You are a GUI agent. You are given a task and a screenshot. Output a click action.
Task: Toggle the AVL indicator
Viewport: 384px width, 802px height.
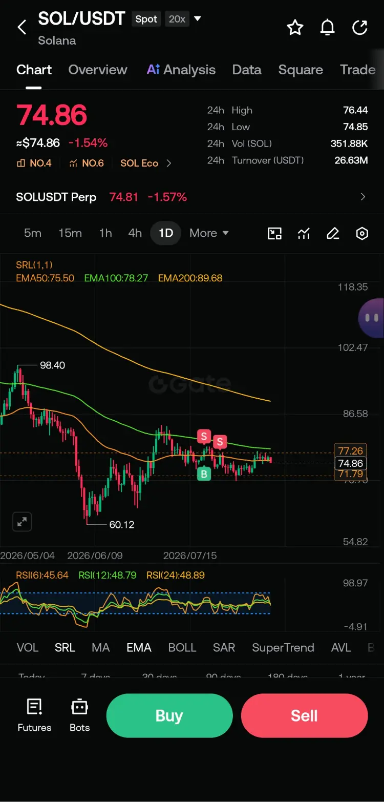[x=341, y=648]
